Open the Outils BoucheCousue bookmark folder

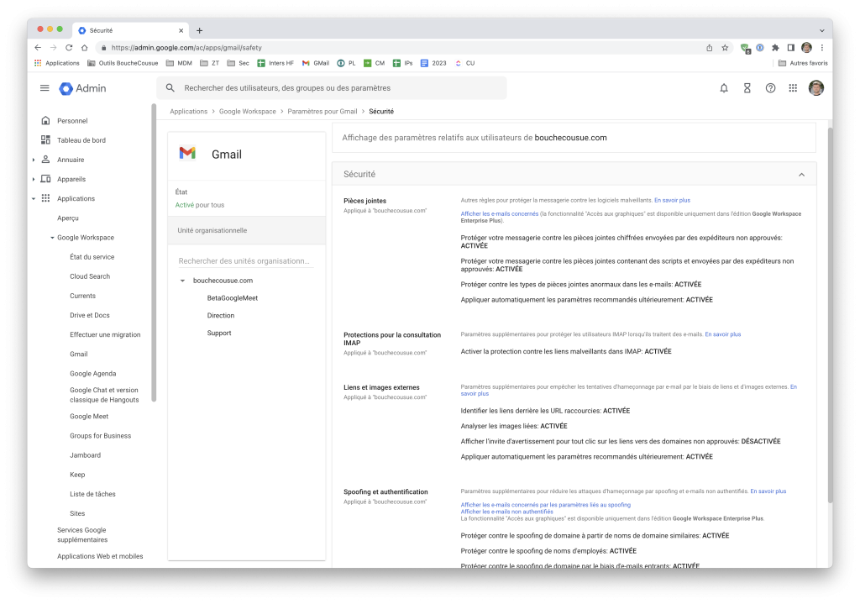(x=123, y=63)
